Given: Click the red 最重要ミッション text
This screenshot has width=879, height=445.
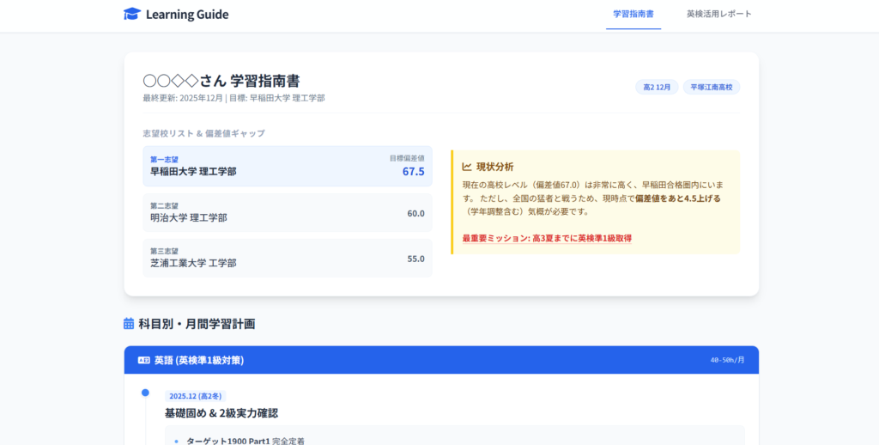Looking at the screenshot, I should [547, 238].
